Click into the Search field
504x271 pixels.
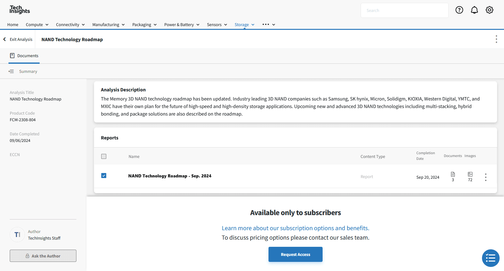pos(404,10)
